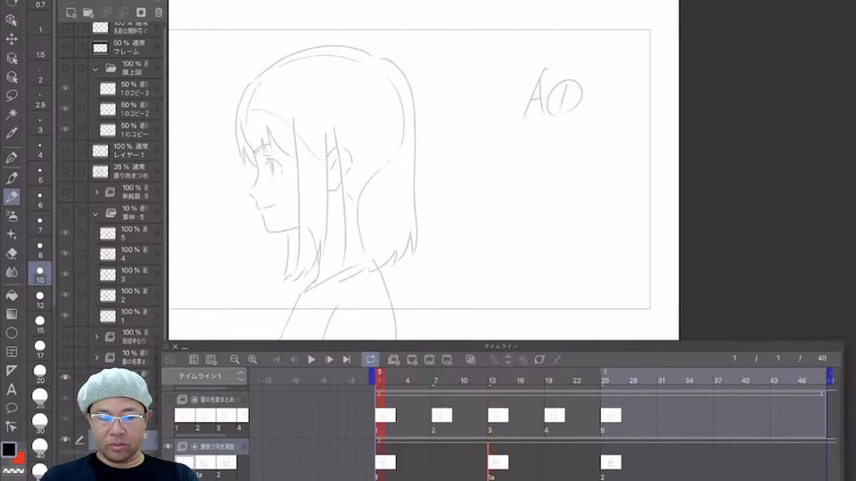Image resolution: width=856 pixels, height=481 pixels.
Task: Toggle visibility of layer 1のコピー3
Action: coord(65,88)
